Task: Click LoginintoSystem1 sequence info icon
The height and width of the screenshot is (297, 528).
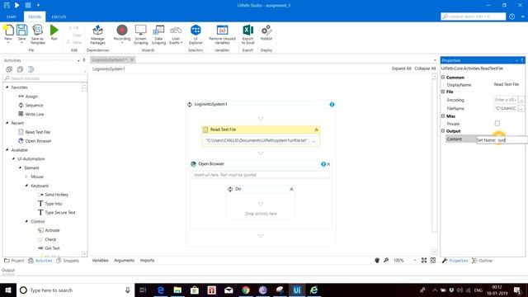Action: tap(332, 105)
